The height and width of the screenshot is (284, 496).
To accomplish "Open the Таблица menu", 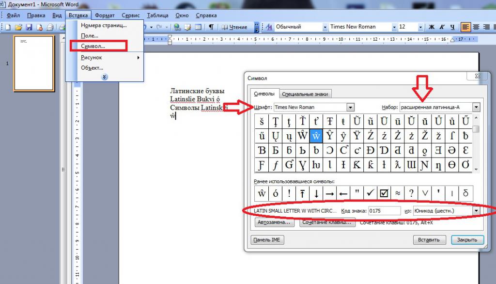I will pyautogui.click(x=157, y=15).
